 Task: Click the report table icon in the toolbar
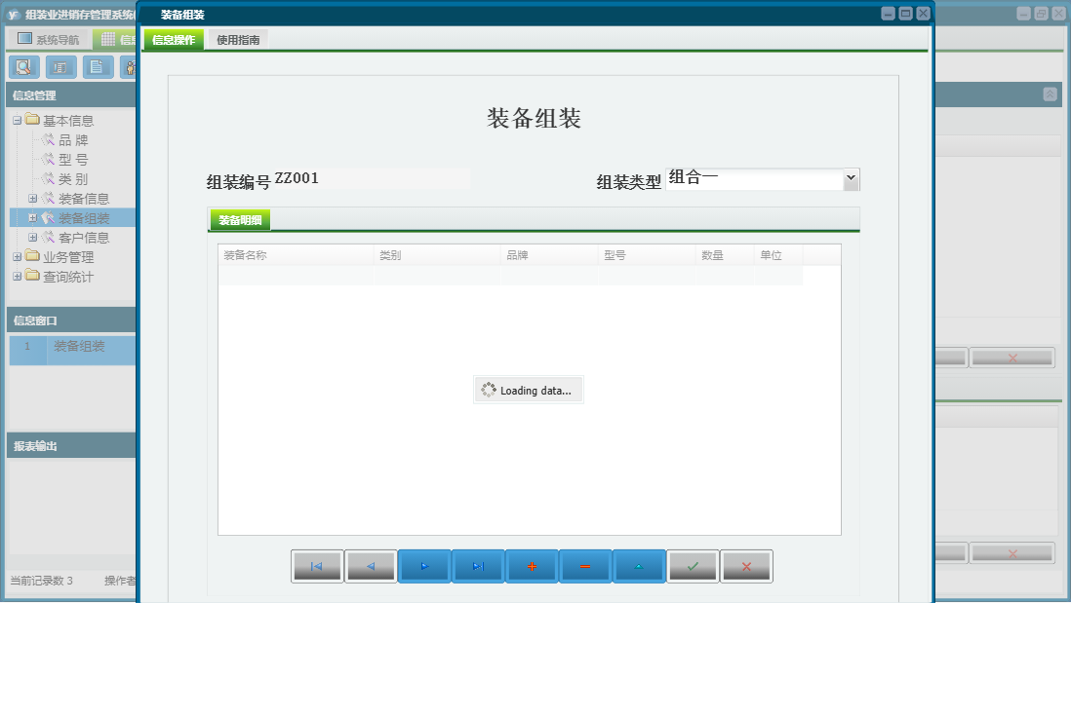pos(60,67)
